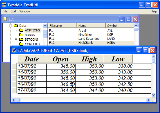
Task: Click the F12.DAT grid vertical scroll thumb
Action: [153, 61]
